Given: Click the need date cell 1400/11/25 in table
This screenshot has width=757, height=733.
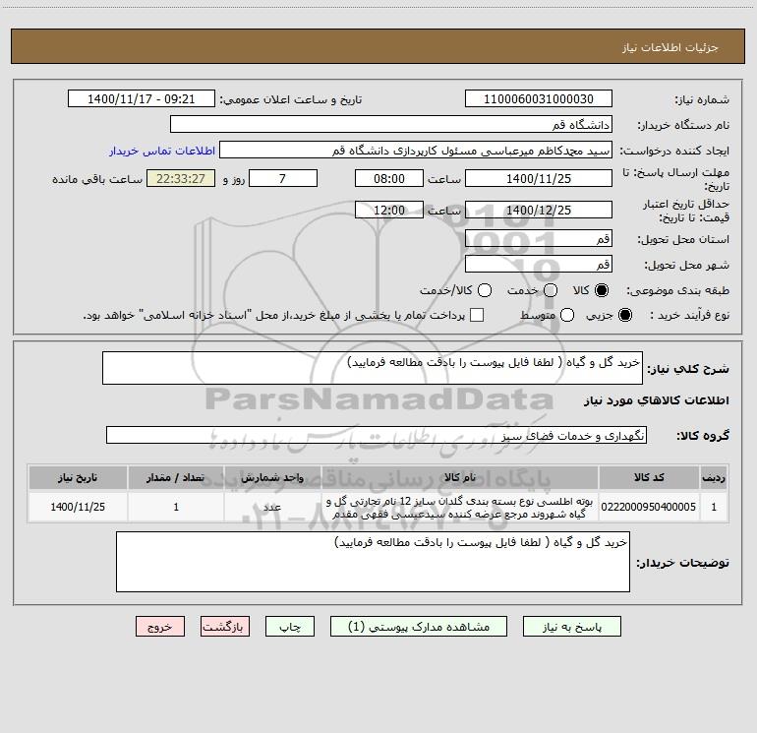Looking at the screenshot, I should 78,507.
